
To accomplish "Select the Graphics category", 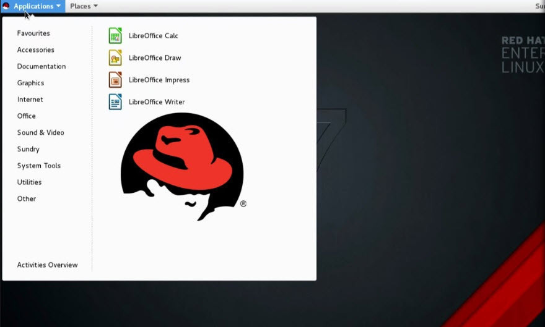I will [30, 83].
